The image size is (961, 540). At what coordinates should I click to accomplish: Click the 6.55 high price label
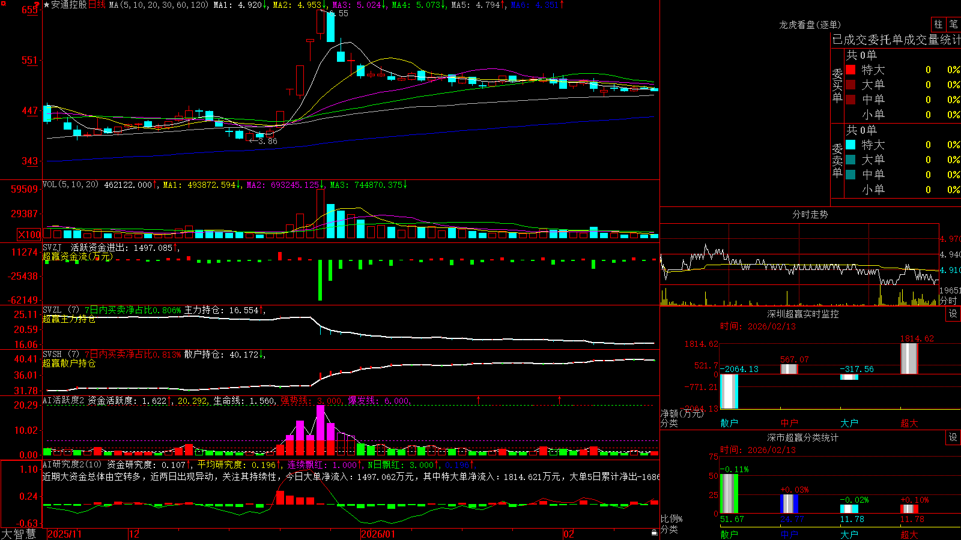tap(339, 13)
